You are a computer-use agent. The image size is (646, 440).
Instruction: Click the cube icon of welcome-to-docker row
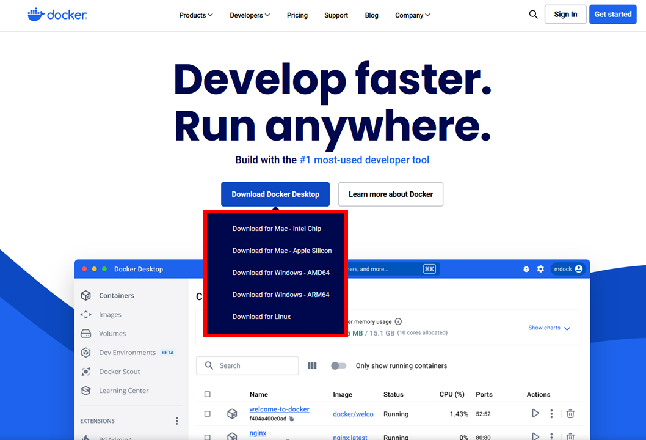pos(233,413)
